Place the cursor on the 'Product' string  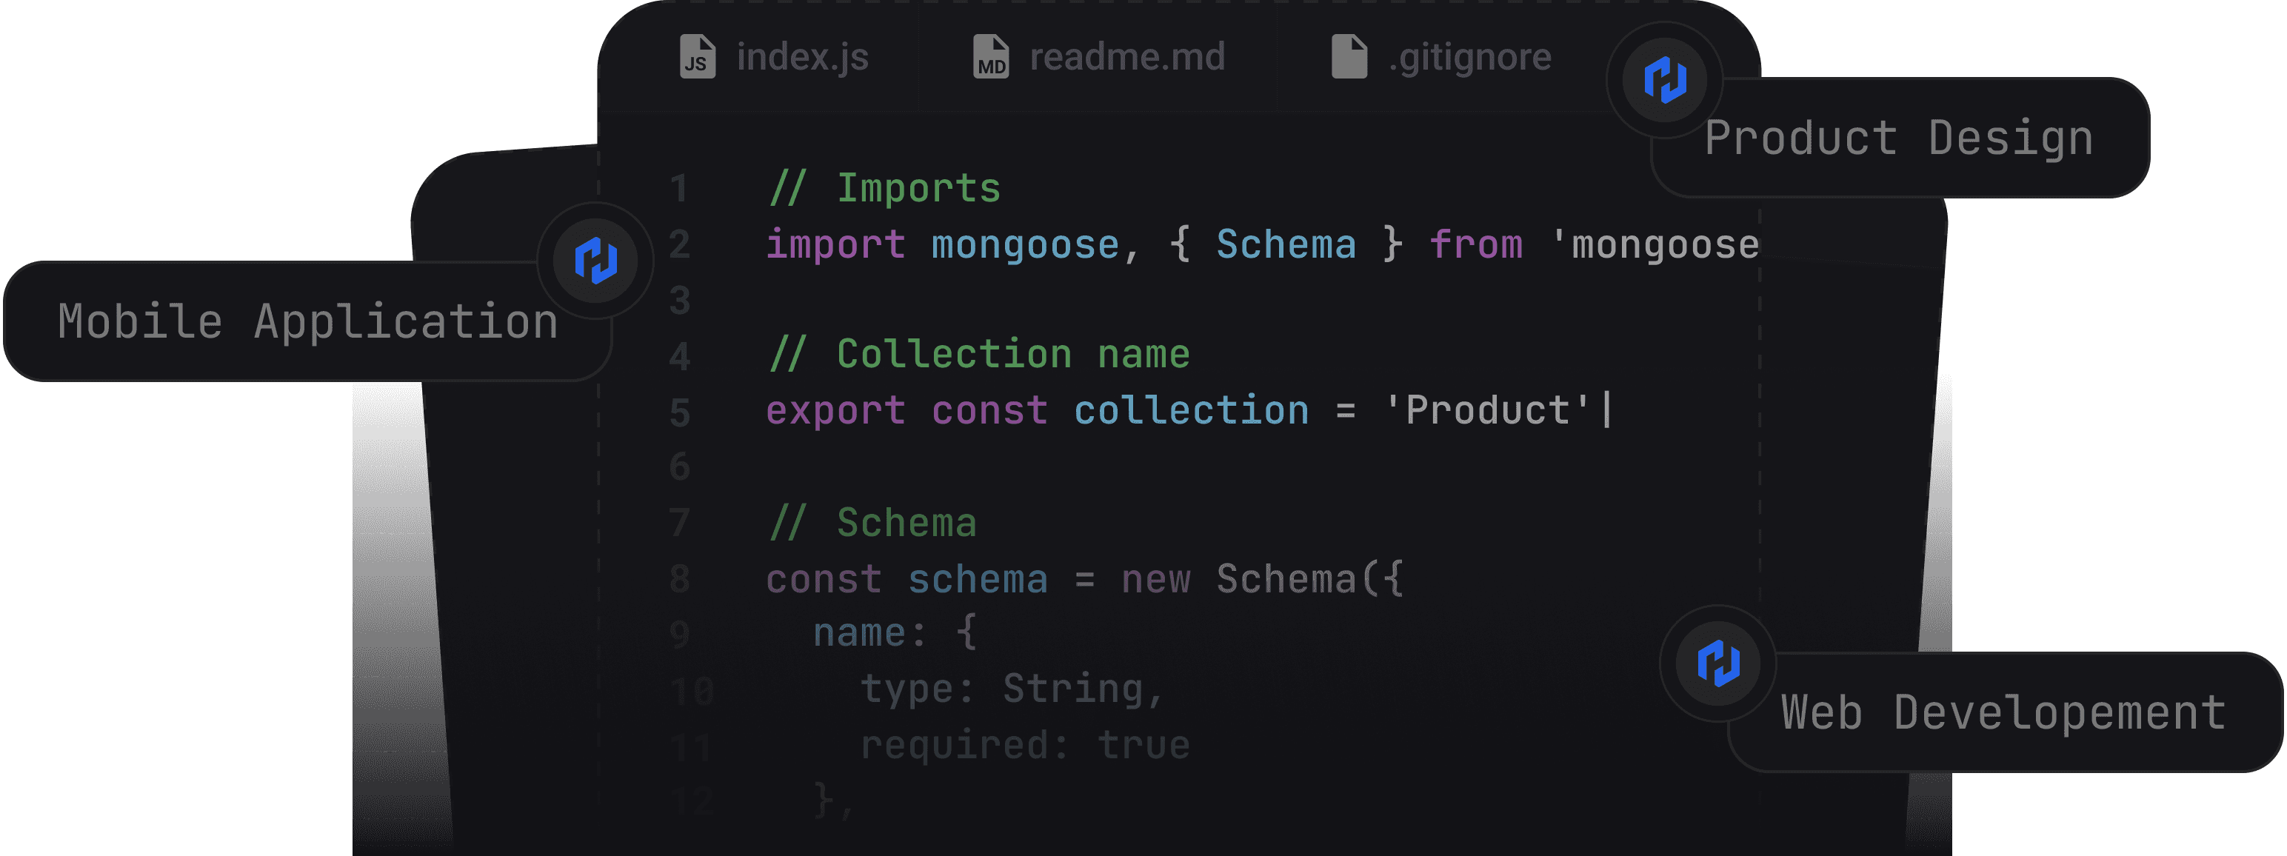pyautogui.click(x=1488, y=411)
